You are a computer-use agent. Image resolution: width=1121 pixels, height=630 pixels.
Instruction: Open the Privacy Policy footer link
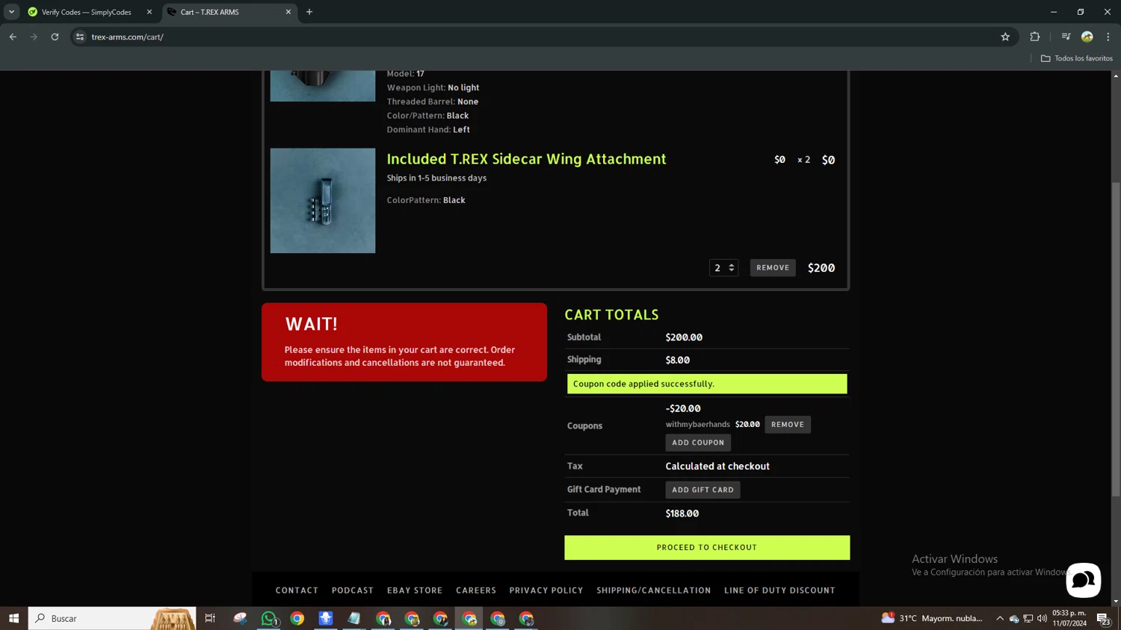point(546,590)
